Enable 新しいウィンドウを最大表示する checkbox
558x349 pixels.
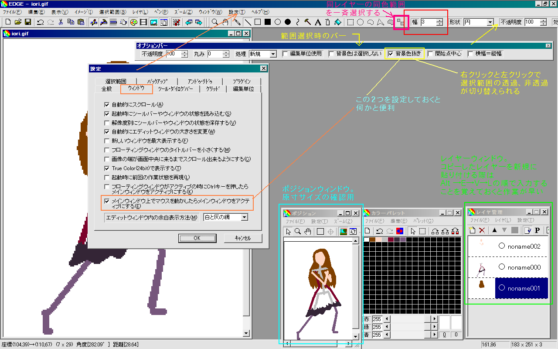(x=107, y=141)
